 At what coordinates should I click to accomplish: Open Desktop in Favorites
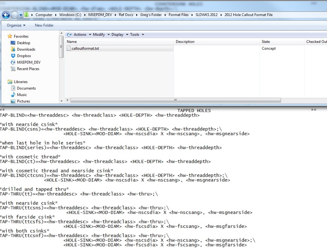pos(24,43)
